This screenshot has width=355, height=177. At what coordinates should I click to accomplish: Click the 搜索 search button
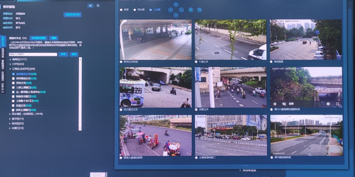pos(63,54)
